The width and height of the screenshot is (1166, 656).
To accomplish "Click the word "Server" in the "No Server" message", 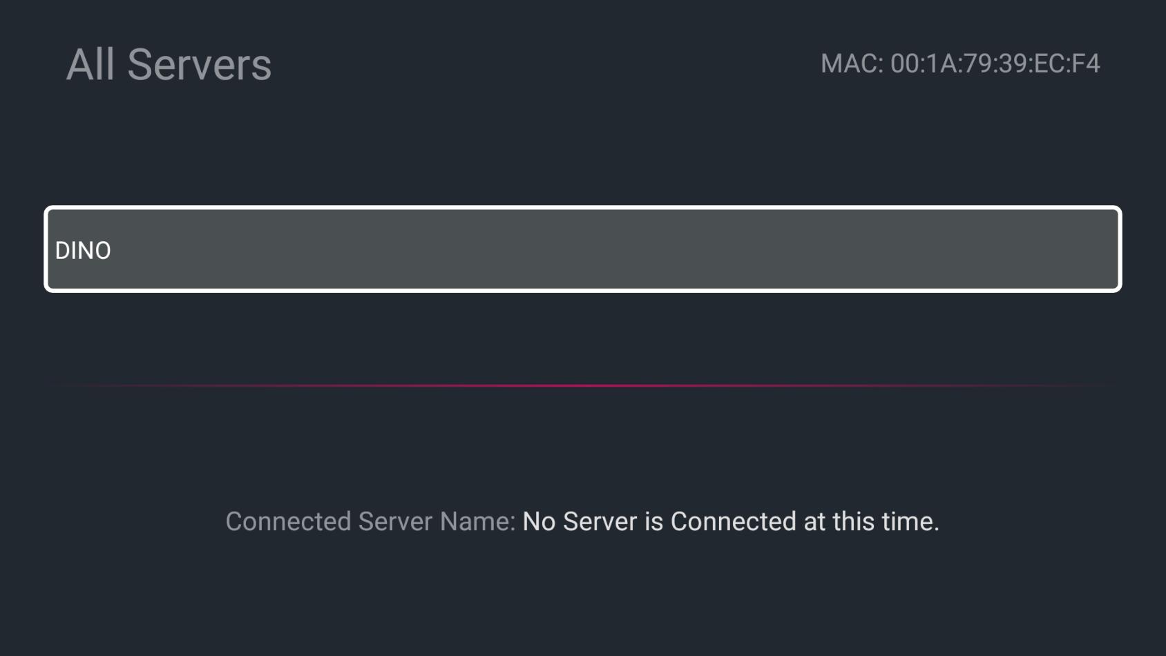I will pos(600,521).
